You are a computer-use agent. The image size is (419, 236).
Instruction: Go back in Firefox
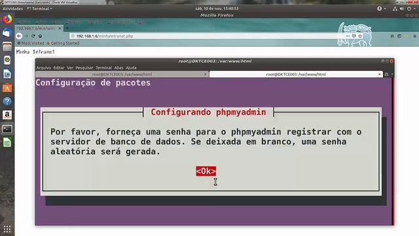pos(19,36)
